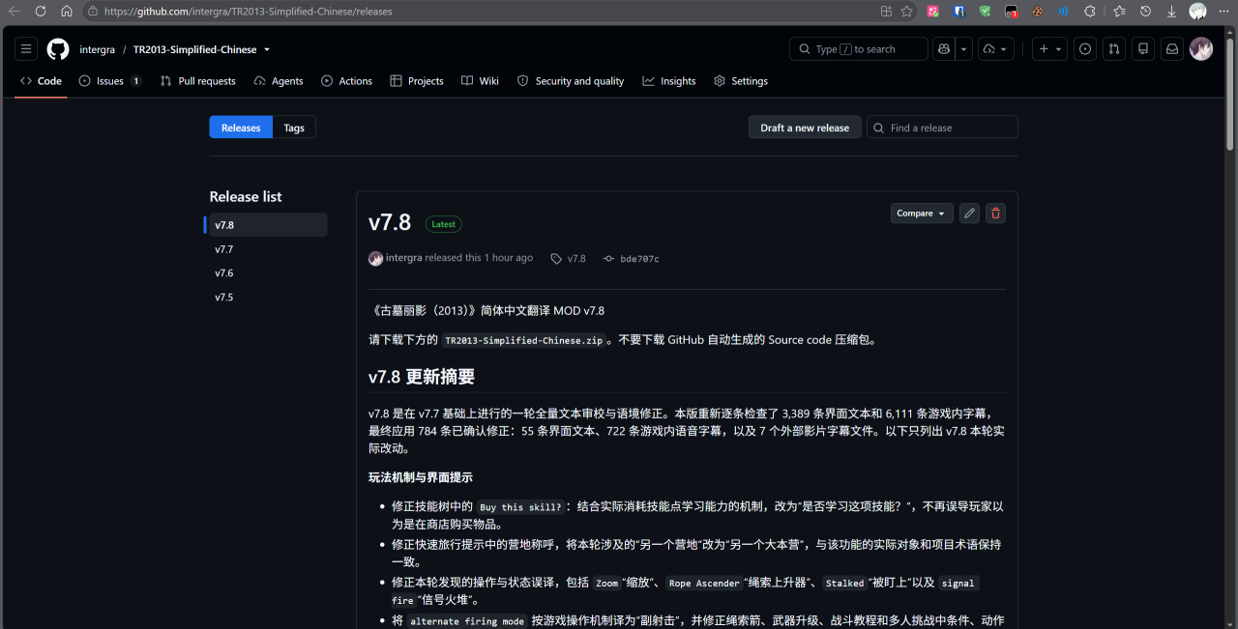Viewport: 1238px width, 629px height.
Task: Open the notifications inbox icon
Action: 1172,49
